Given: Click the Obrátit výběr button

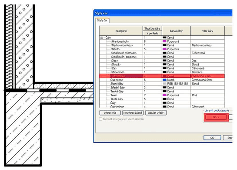Looking at the screenshot, I should (x=156, y=113).
